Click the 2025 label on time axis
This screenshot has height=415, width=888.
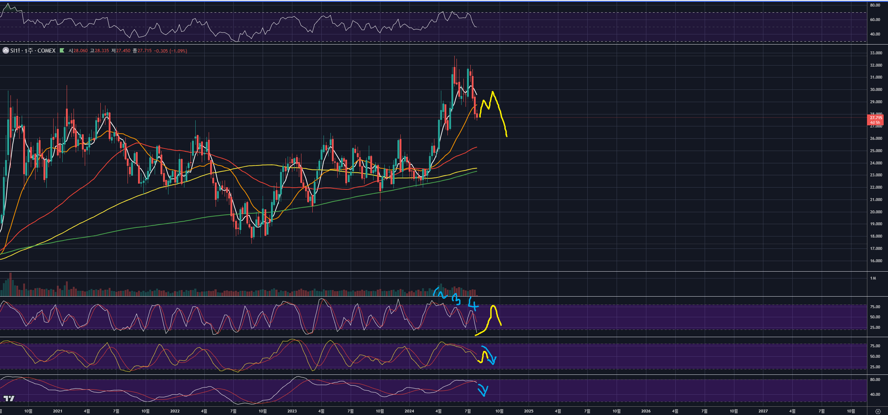[529, 411]
